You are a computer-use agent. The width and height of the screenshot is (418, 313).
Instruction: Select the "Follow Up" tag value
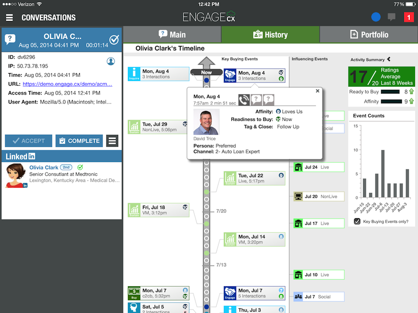(288, 127)
